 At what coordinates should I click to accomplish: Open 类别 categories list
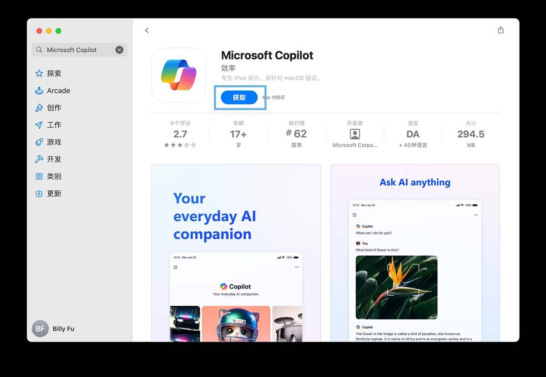point(54,176)
